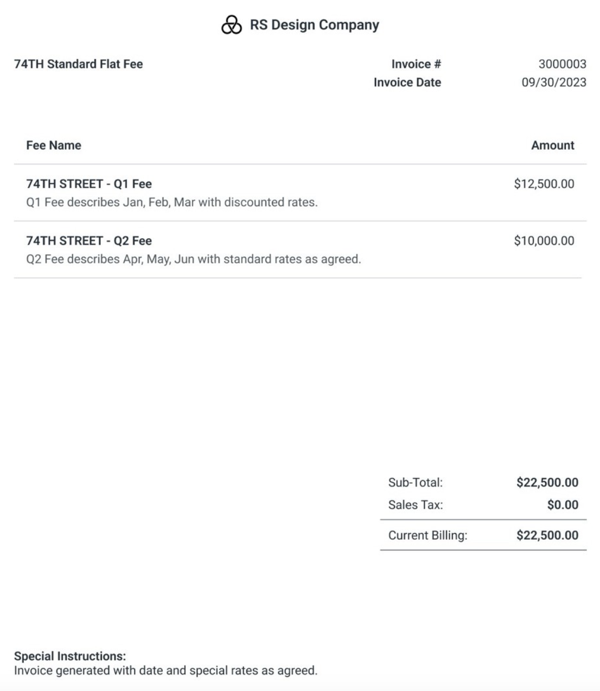
Task: Click the Q1 Fee description text
Action: click(172, 202)
